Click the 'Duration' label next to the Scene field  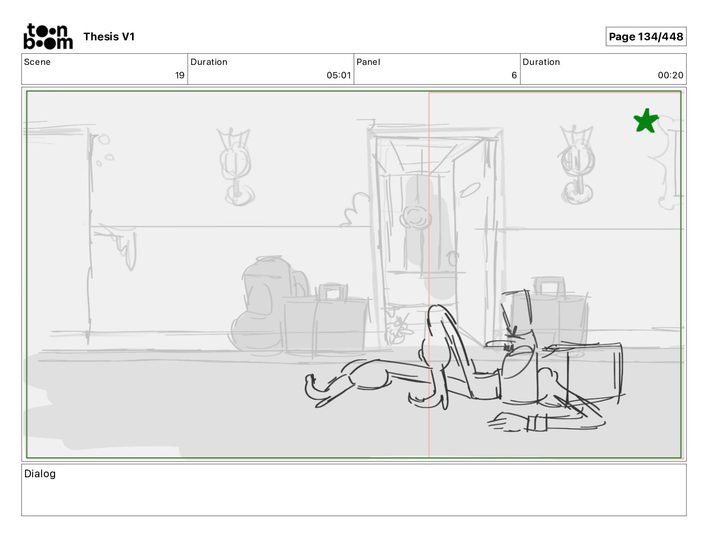(209, 62)
